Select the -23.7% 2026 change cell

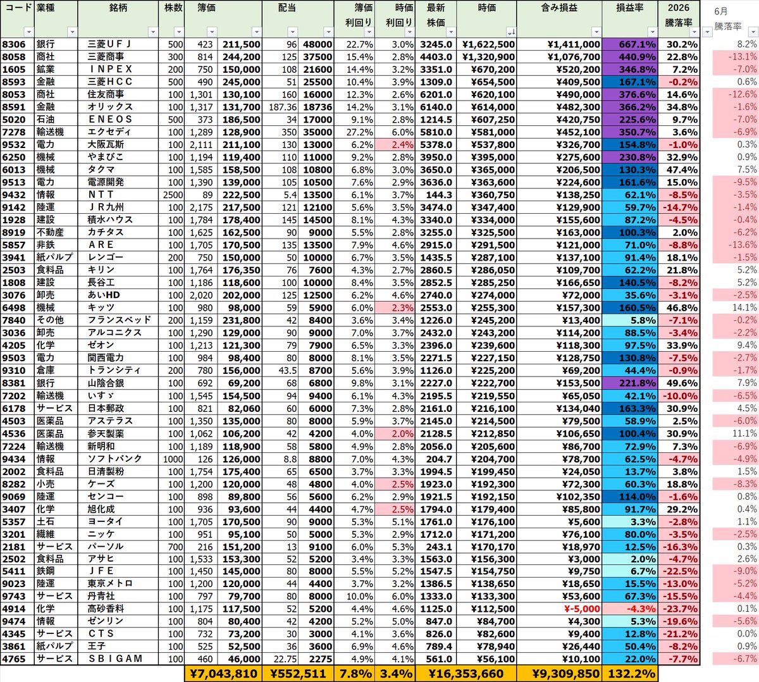click(x=679, y=609)
